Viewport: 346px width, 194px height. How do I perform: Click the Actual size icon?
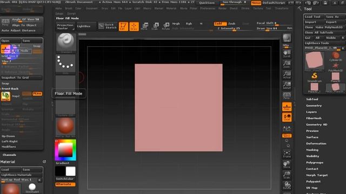pyautogui.click(x=287, y=75)
